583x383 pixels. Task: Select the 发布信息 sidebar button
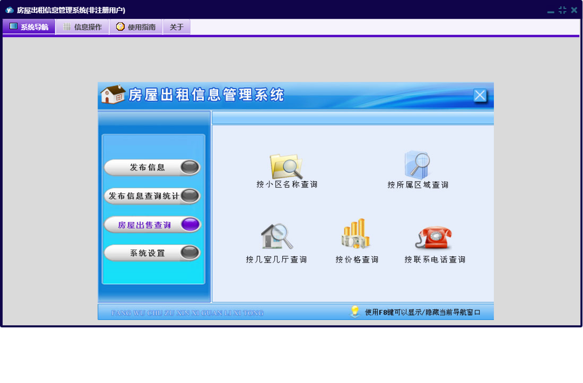click(152, 167)
